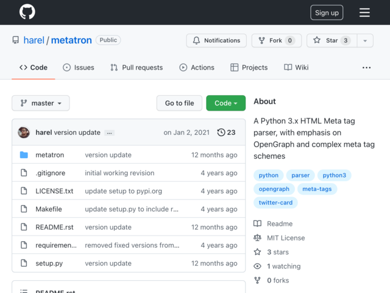Click the bell icon in Notifications
Image resolution: width=390 pixels, height=293 pixels.
196,40
